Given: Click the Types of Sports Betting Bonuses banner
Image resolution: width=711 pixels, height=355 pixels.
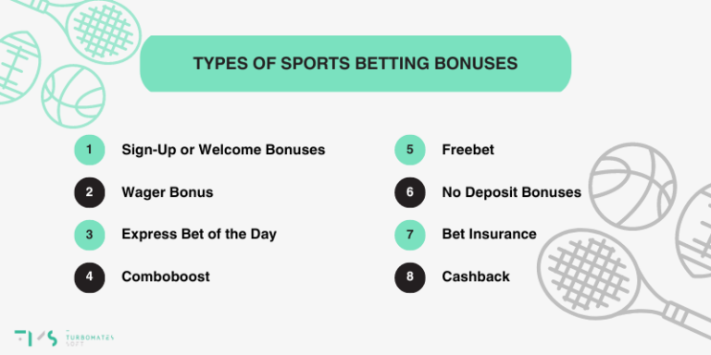Looking at the screenshot, I should 355,64.
